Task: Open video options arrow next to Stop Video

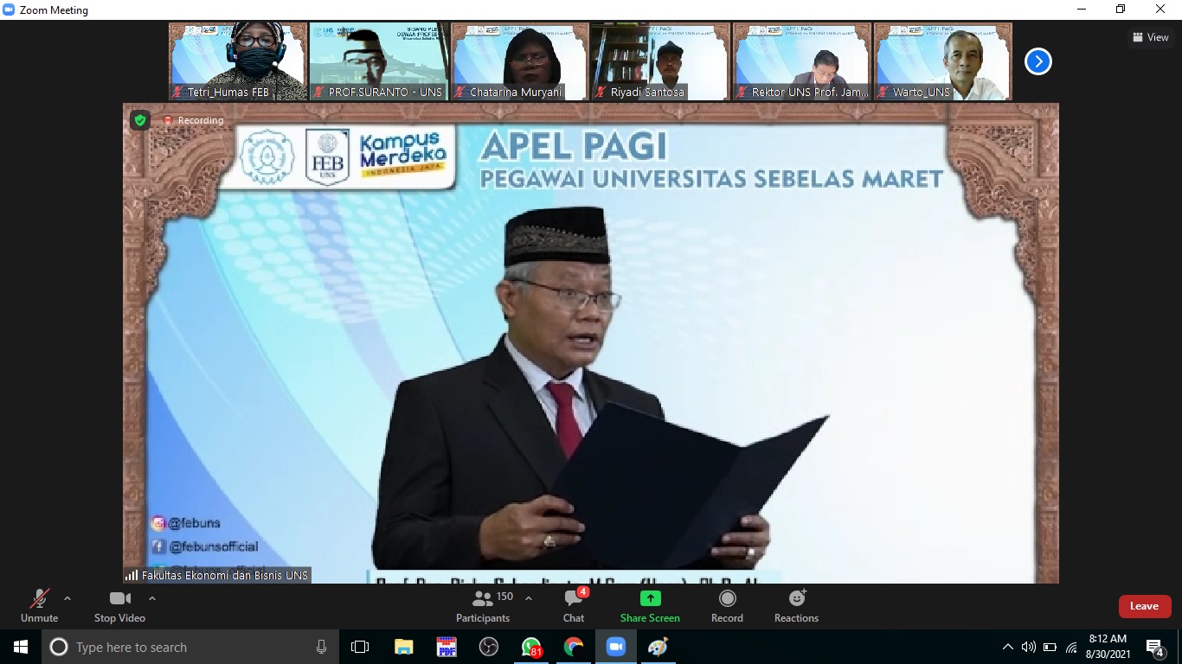Action: [x=152, y=598]
